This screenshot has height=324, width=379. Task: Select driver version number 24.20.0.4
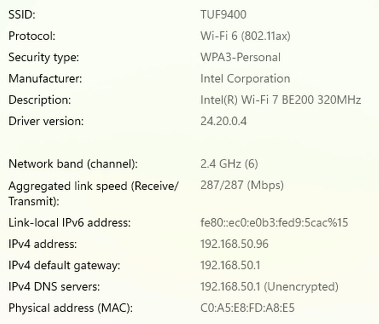(x=223, y=121)
